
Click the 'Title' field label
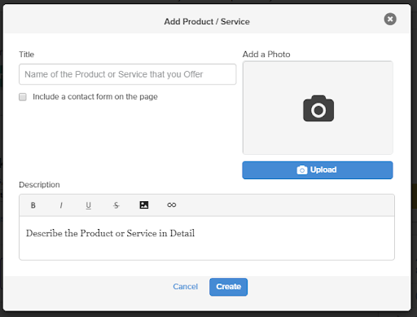[x=27, y=55]
